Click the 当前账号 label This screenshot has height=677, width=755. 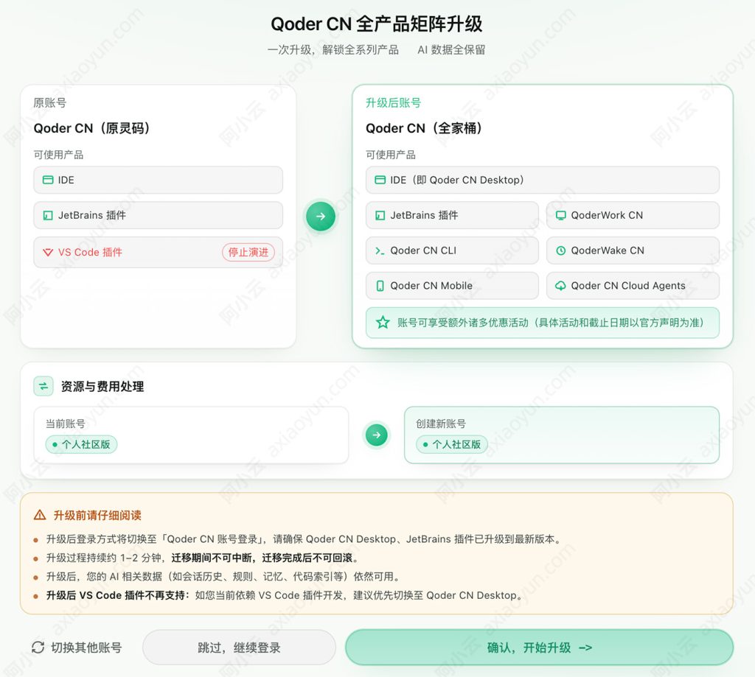66,424
